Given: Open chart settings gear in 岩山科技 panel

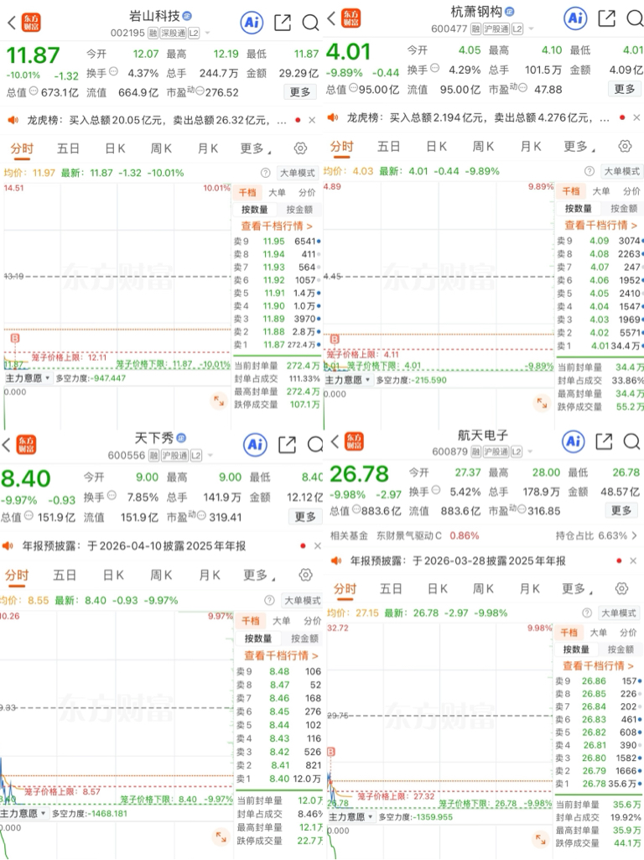Looking at the screenshot, I should pos(300,148).
